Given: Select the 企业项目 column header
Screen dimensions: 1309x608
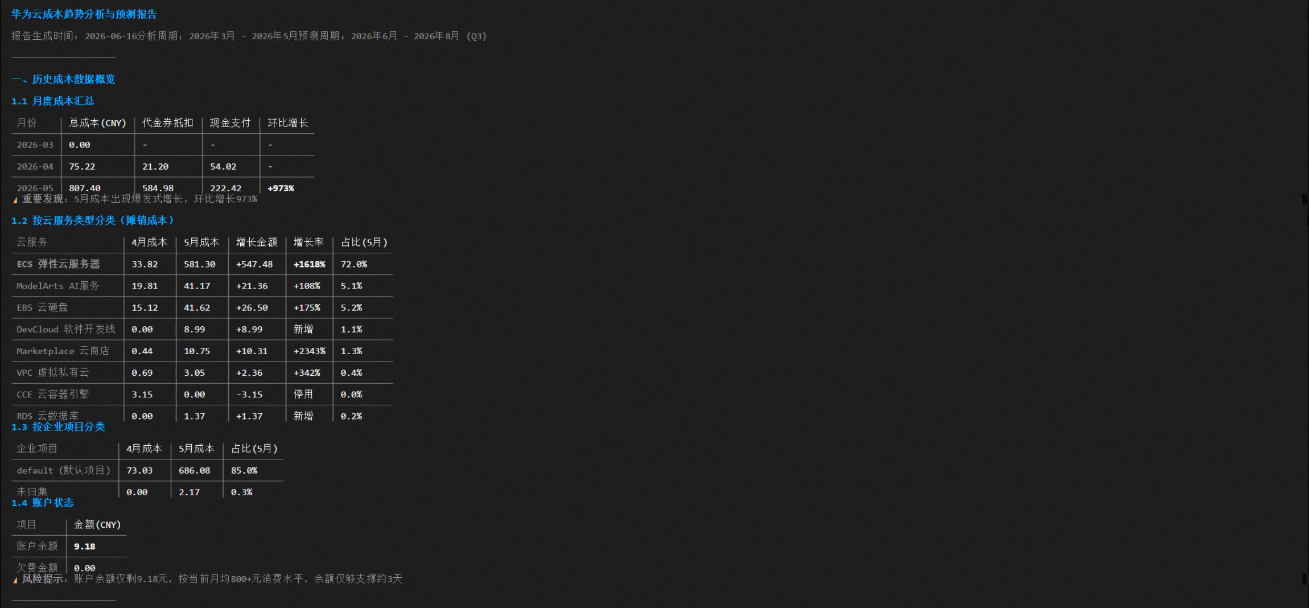Looking at the screenshot, I should tap(37, 449).
